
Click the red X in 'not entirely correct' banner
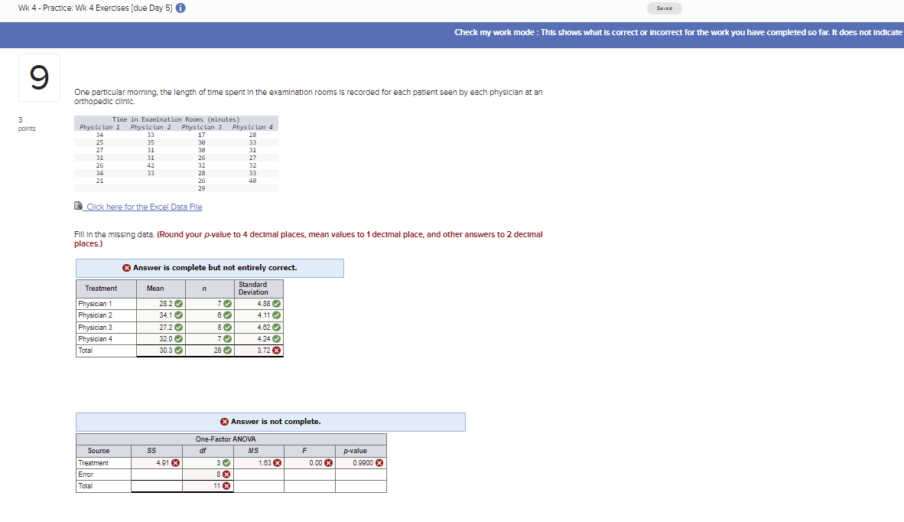point(126,268)
